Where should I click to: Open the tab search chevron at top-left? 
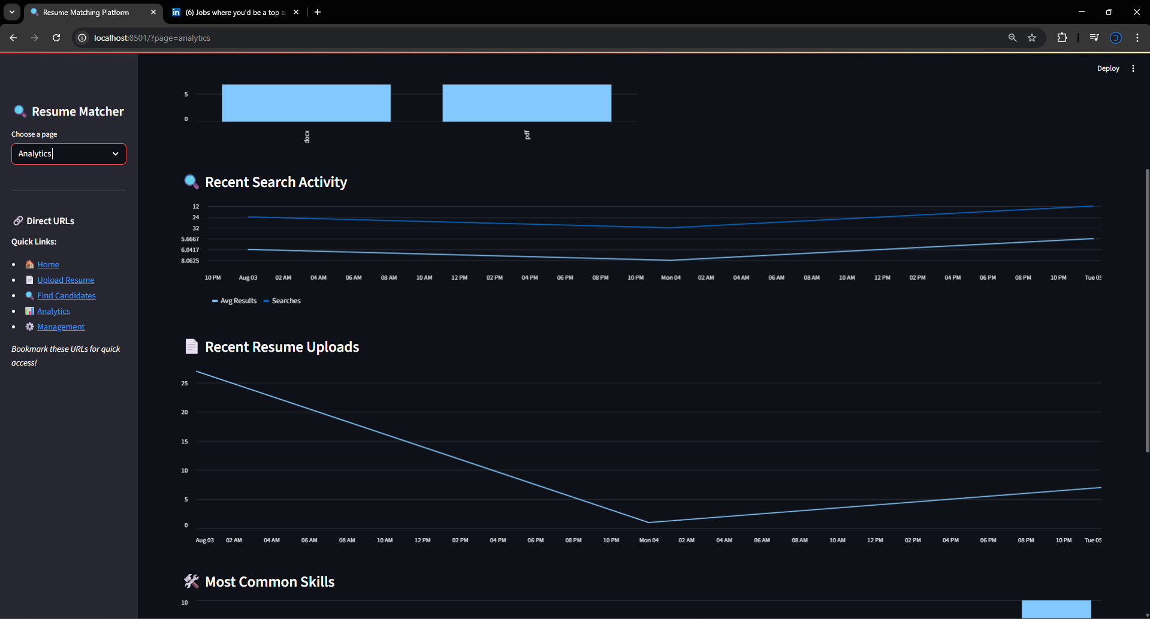[12, 12]
